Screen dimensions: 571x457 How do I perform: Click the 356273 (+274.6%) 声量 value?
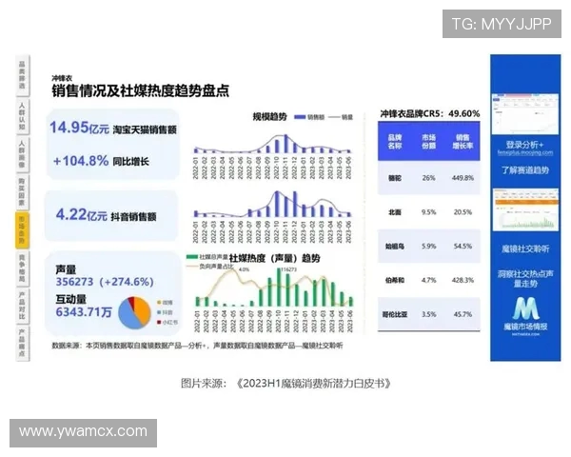point(105,282)
